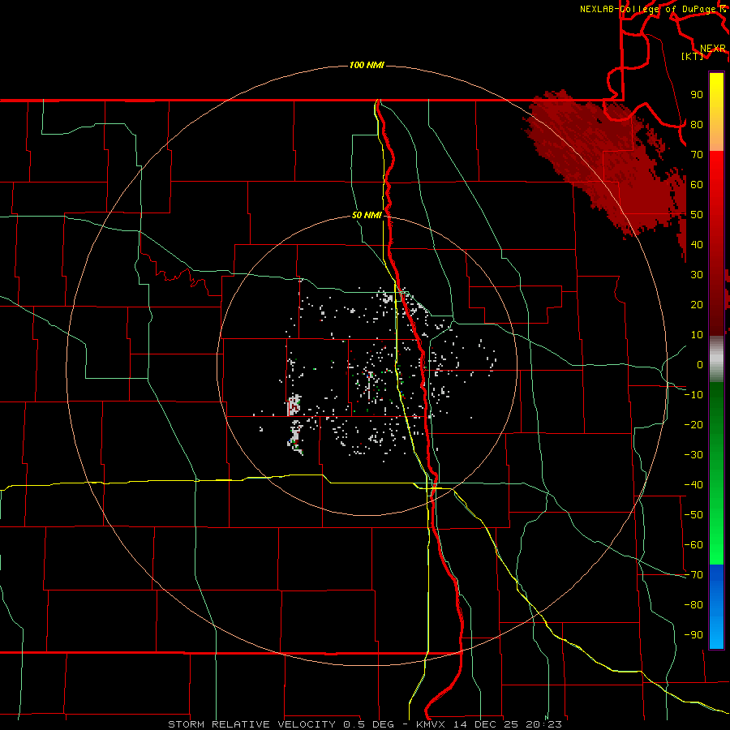Viewport: 730px width, 730px height.
Task: Click the blue segment of the color bar
Action: (716, 607)
